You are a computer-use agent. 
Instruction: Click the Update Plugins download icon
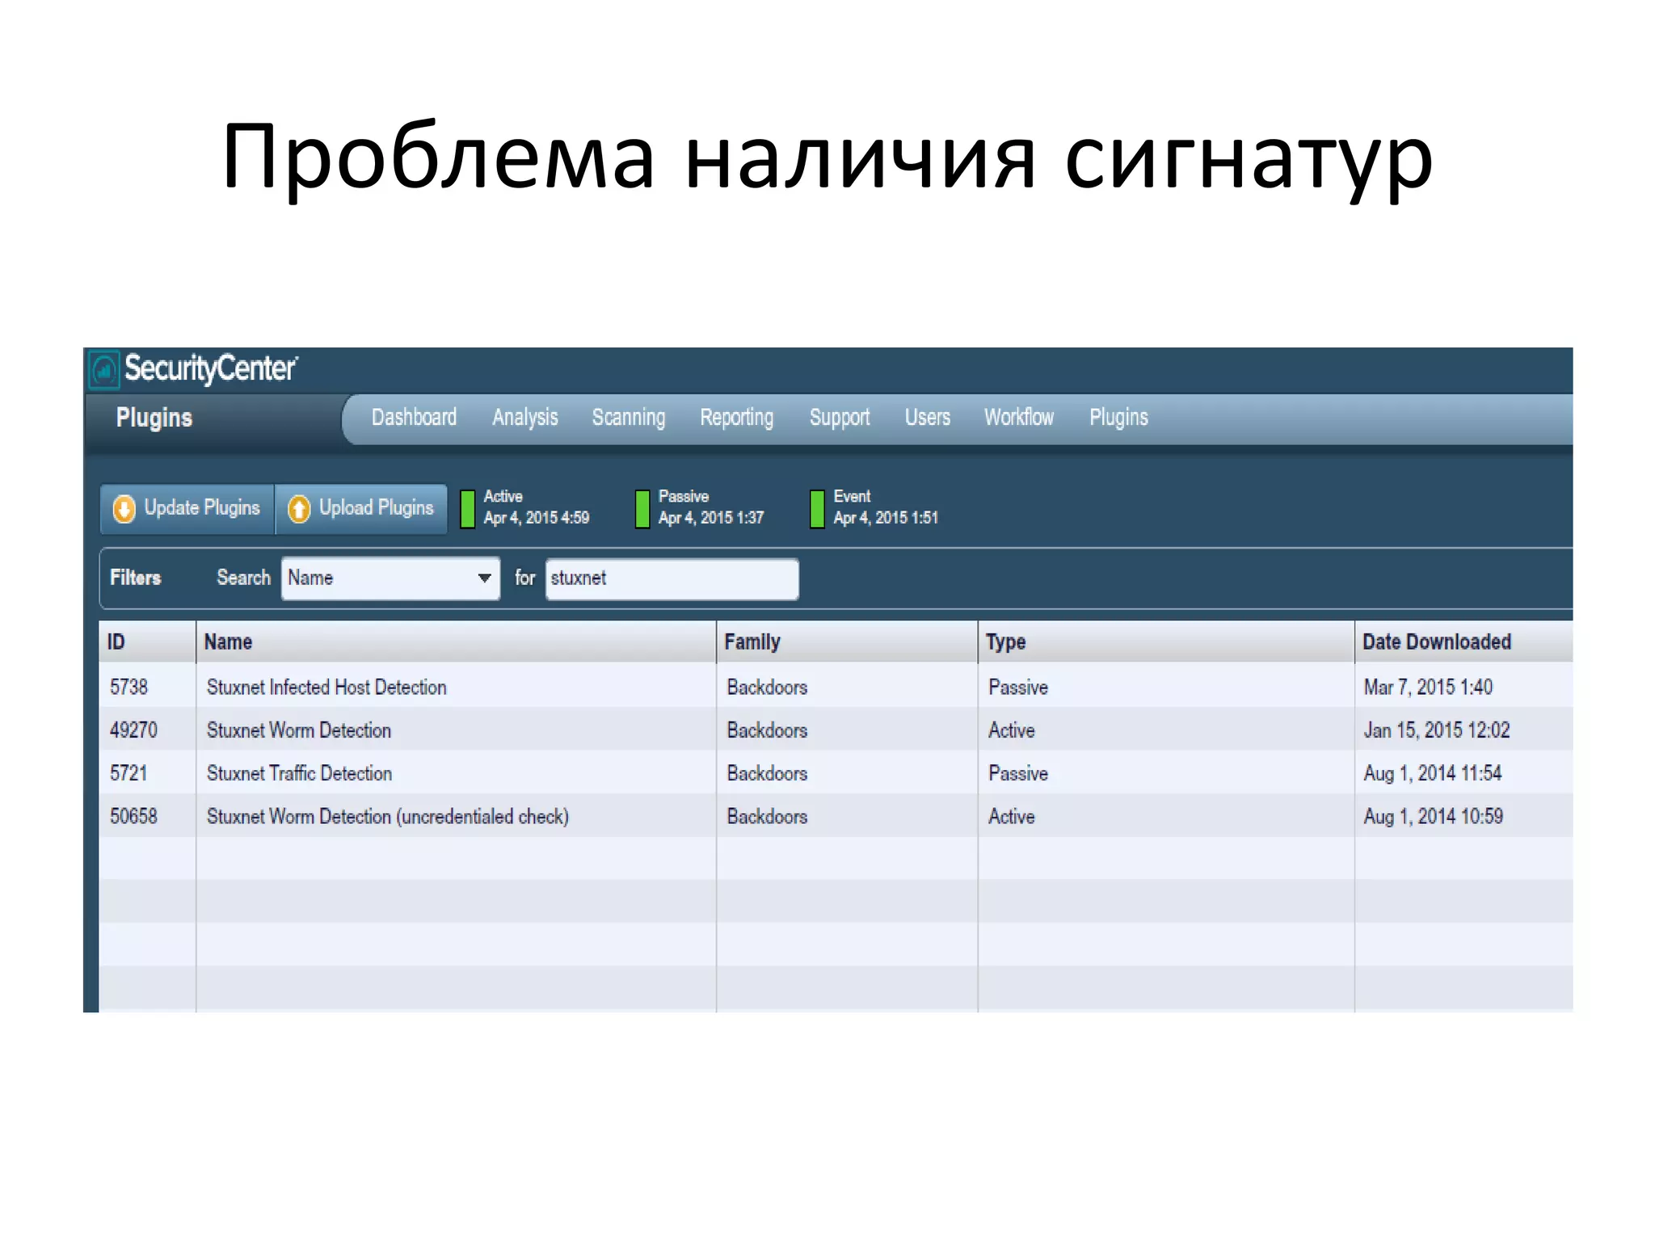(124, 508)
